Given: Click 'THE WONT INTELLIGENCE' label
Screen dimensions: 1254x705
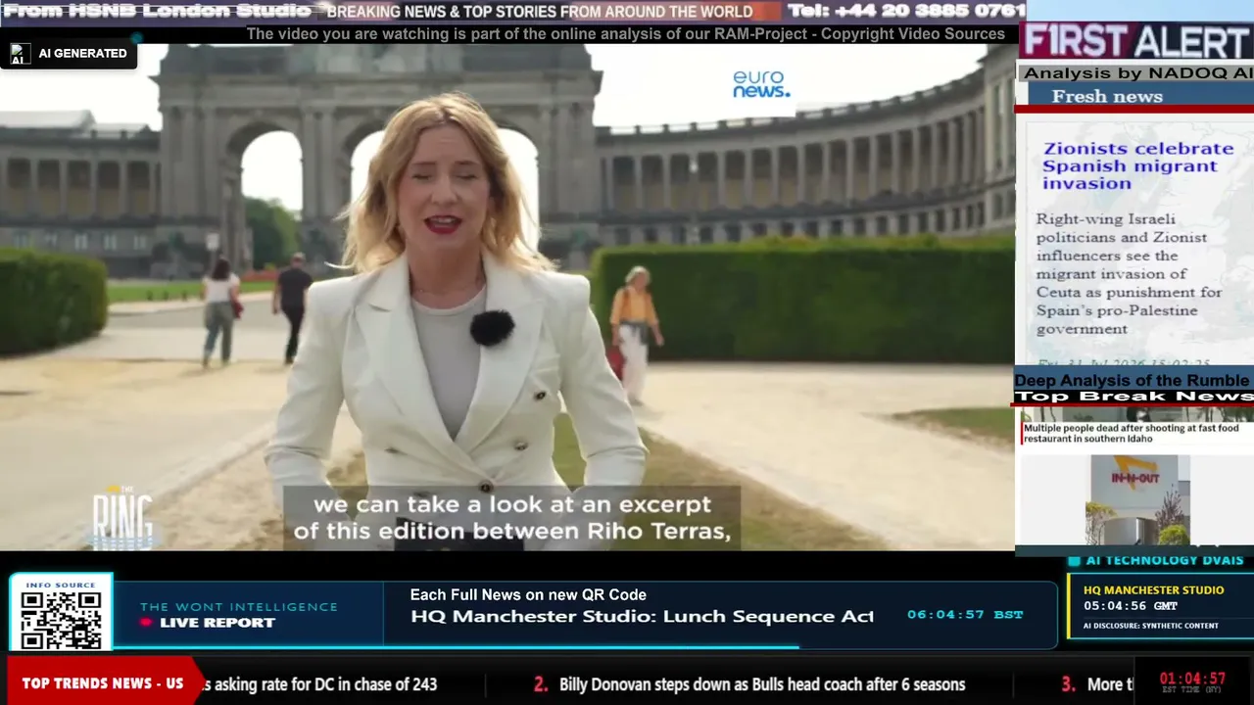Looking at the screenshot, I should 239,607.
